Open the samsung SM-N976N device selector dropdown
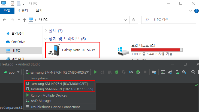Viewport: 199px width, 112px height. coord(57,72)
